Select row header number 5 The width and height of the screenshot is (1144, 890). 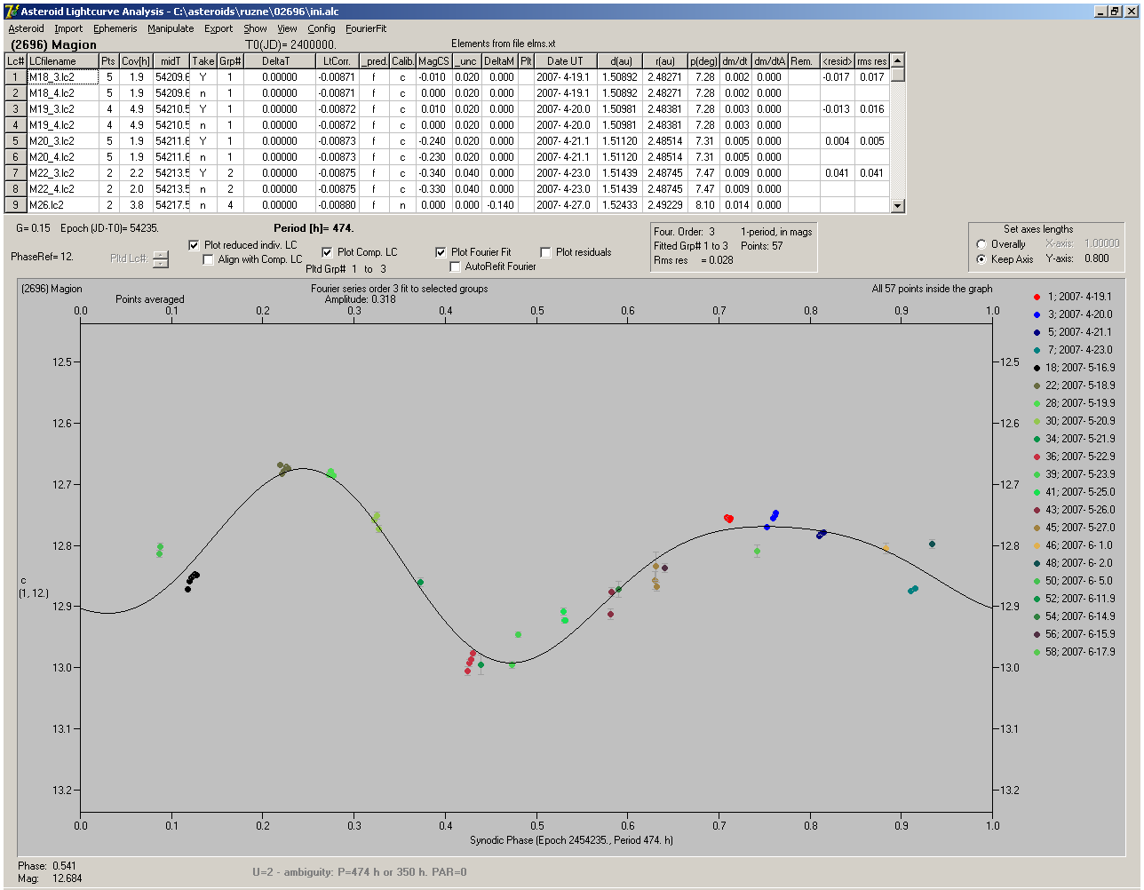pos(16,141)
